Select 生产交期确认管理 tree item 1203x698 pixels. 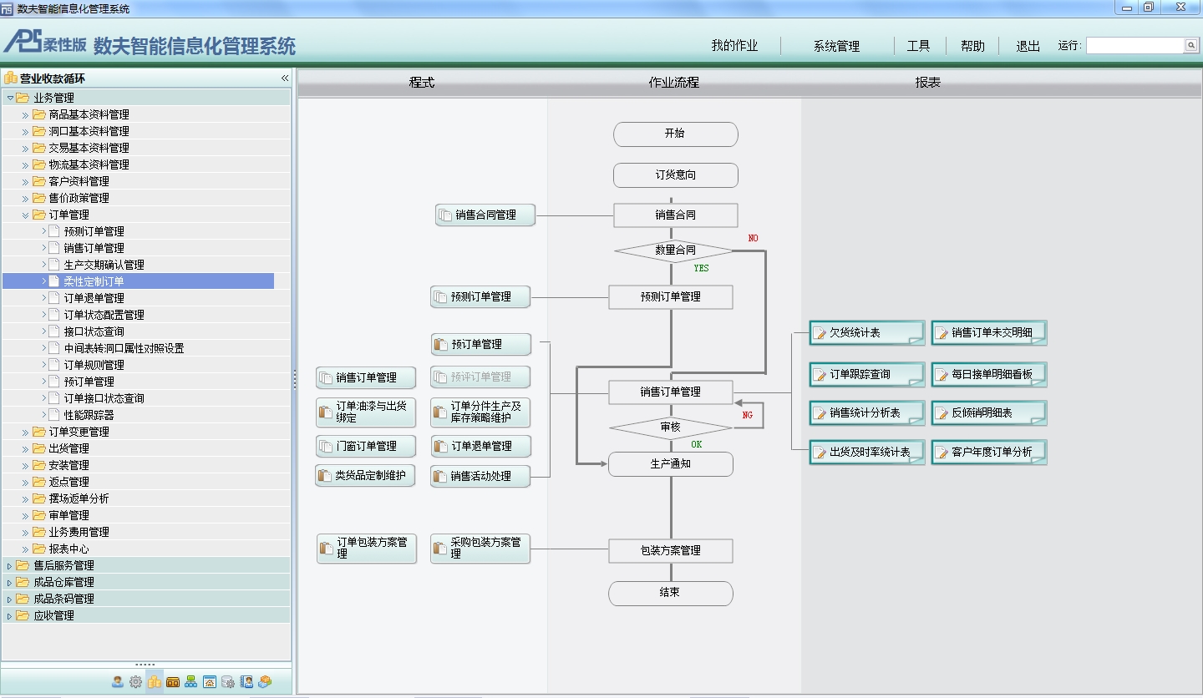click(104, 265)
